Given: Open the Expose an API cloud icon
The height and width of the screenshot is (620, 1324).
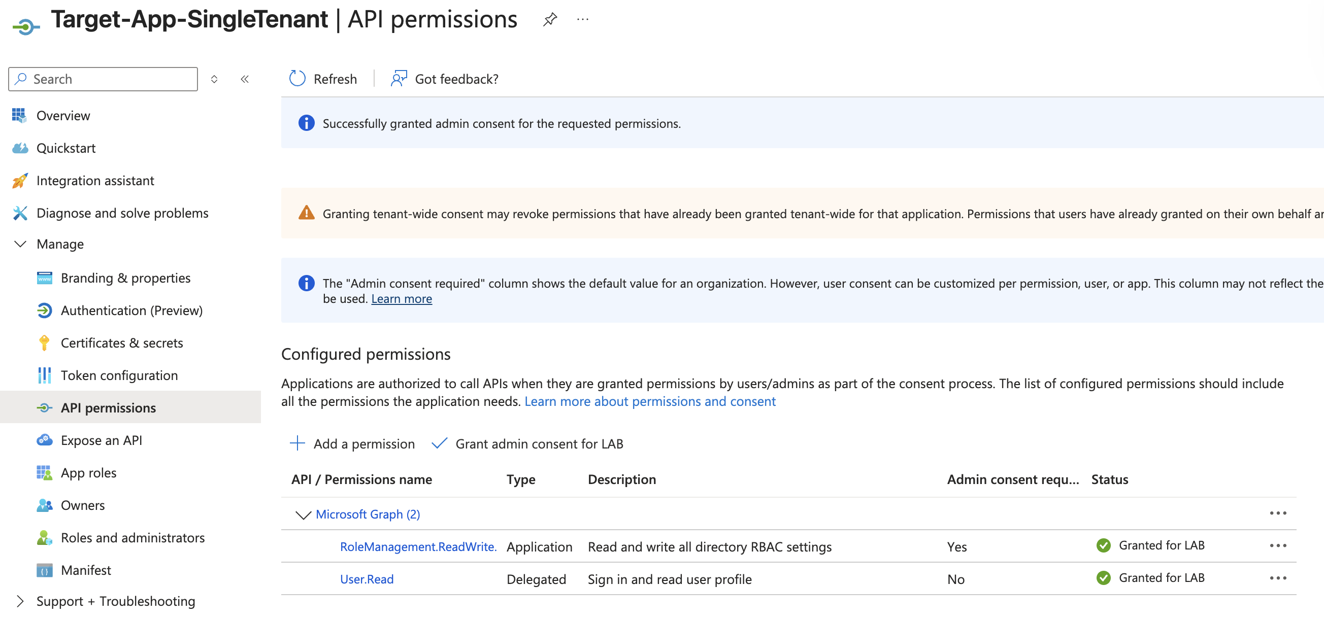Looking at the screenshot, I should click(44, 440).
